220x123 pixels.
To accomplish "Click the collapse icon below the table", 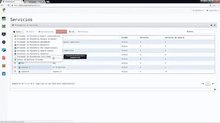I will (x=215, y=90).
